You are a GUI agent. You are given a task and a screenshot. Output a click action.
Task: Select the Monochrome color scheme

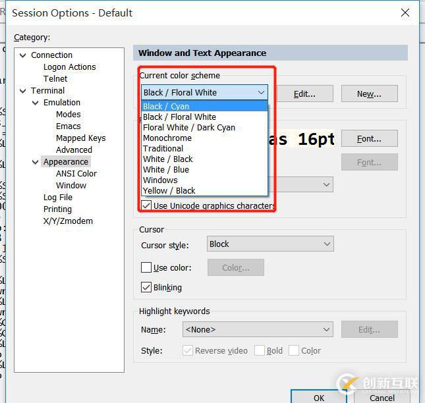[204, 138]
